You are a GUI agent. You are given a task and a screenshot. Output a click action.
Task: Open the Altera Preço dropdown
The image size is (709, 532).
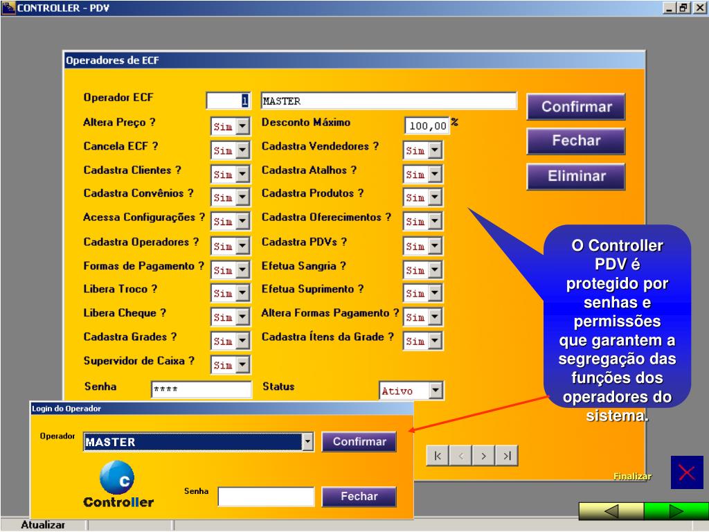tap(243, 126)
